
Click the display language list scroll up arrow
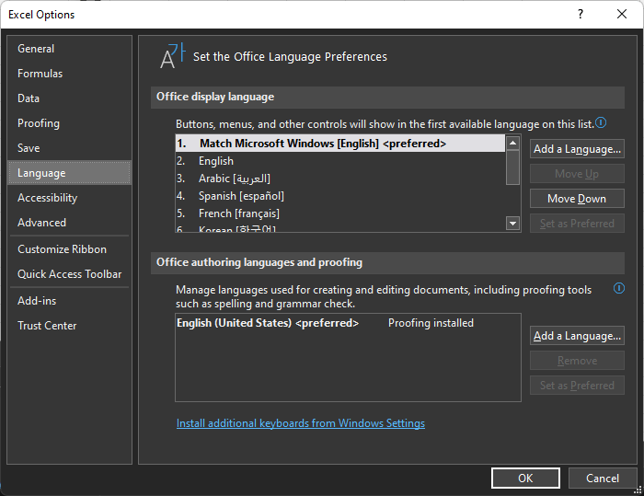click(x=512, y=143)
